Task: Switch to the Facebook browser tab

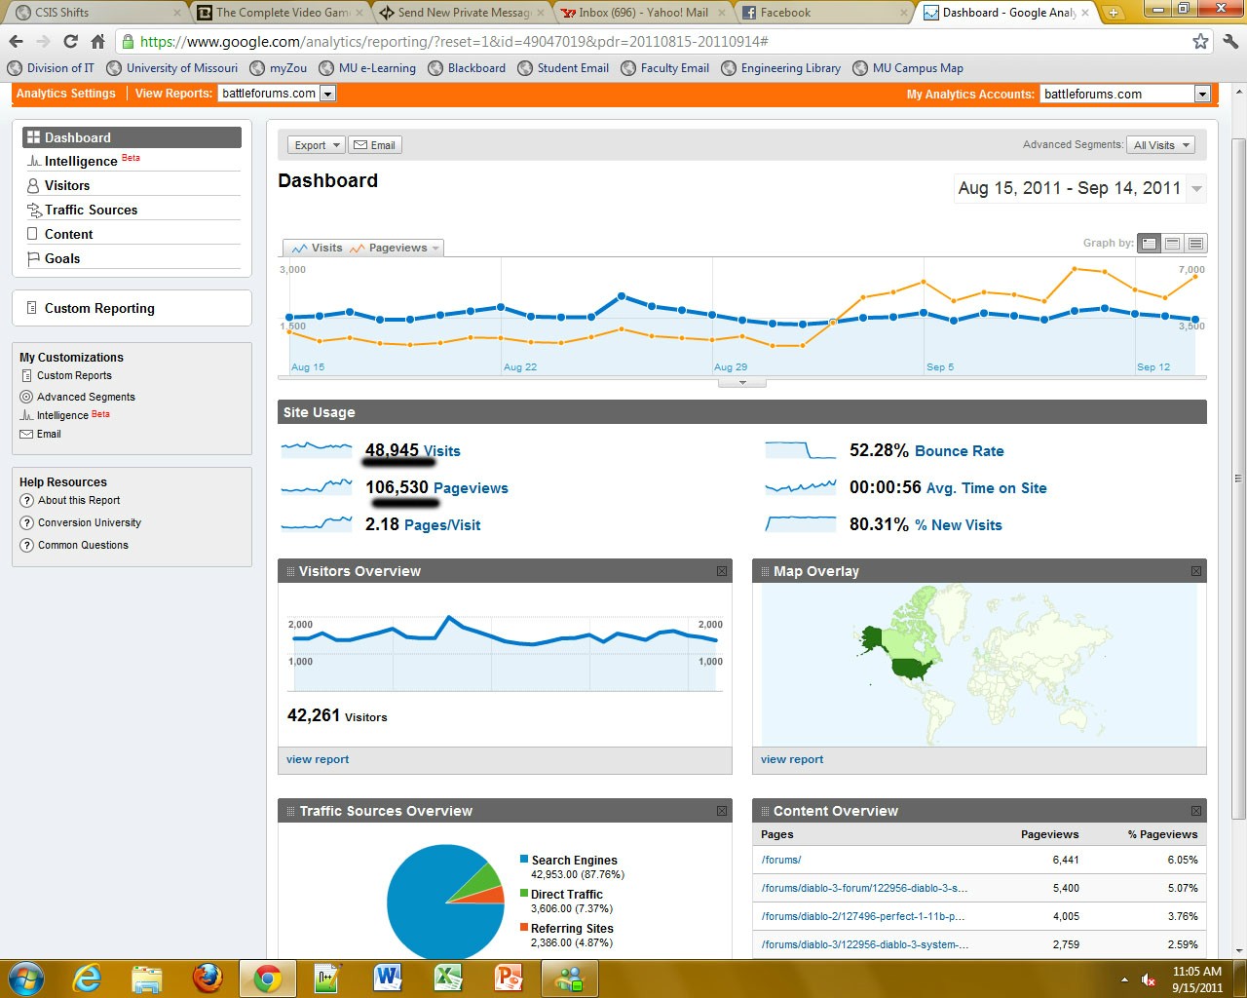Action: point(823,13)
